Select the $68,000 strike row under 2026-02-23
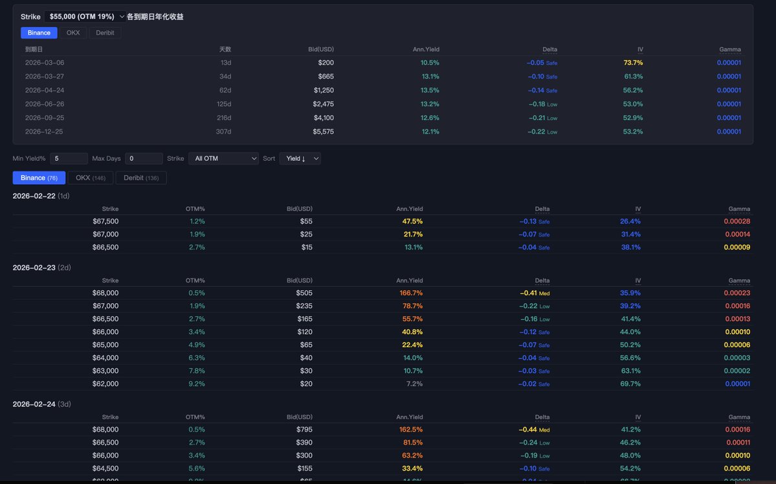The image size is (776, 484). click(382, 293)
